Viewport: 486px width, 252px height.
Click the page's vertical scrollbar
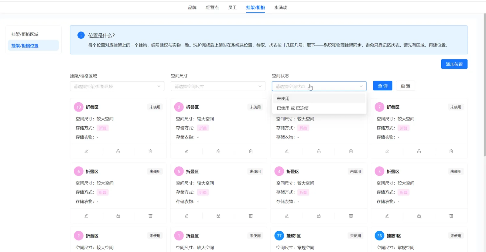[x=485, y=85]
